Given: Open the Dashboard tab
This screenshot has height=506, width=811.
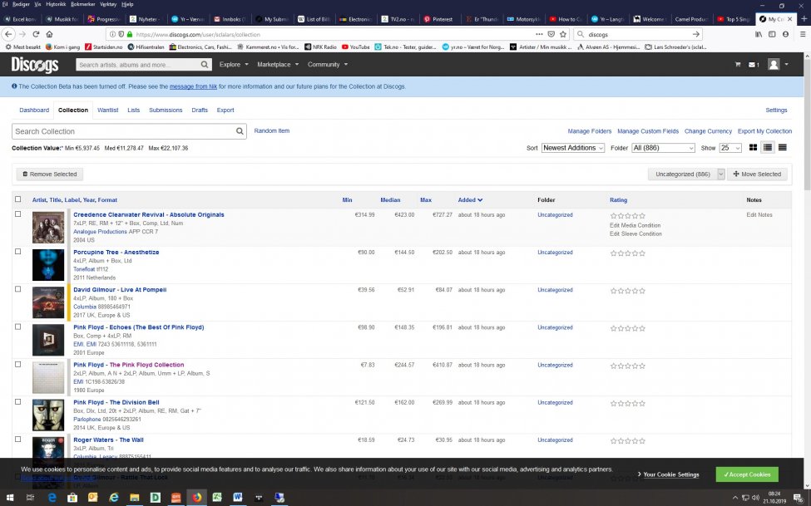Looking at the screenshot, I should [34, 110].
